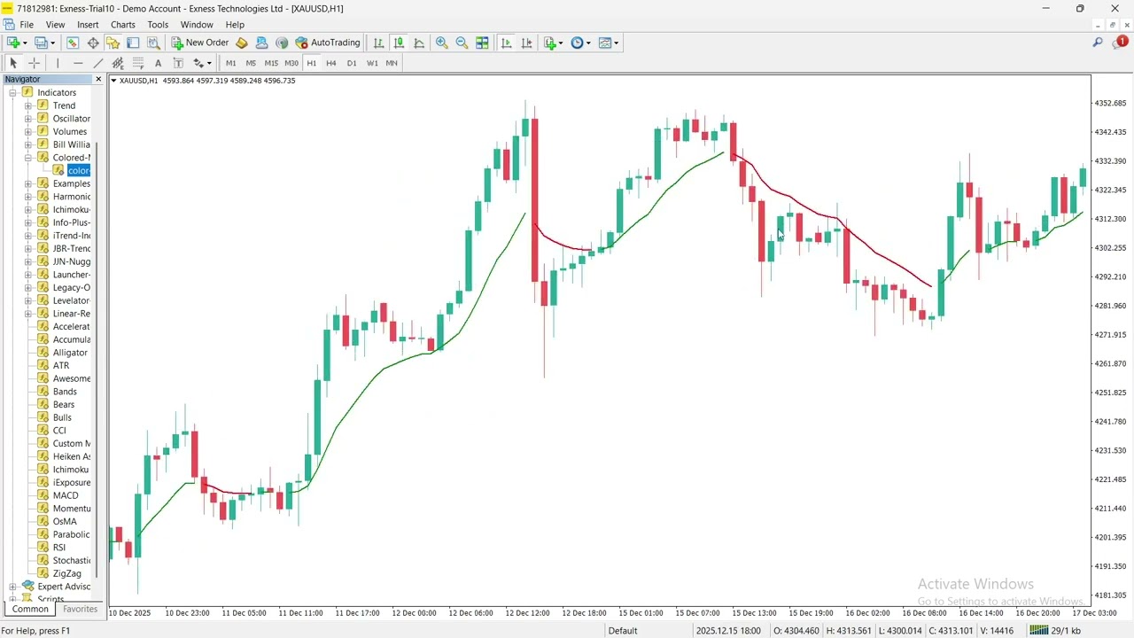Screen dimensions: 1134x638
Task: Click the New Order button
Action: point(200,43)
